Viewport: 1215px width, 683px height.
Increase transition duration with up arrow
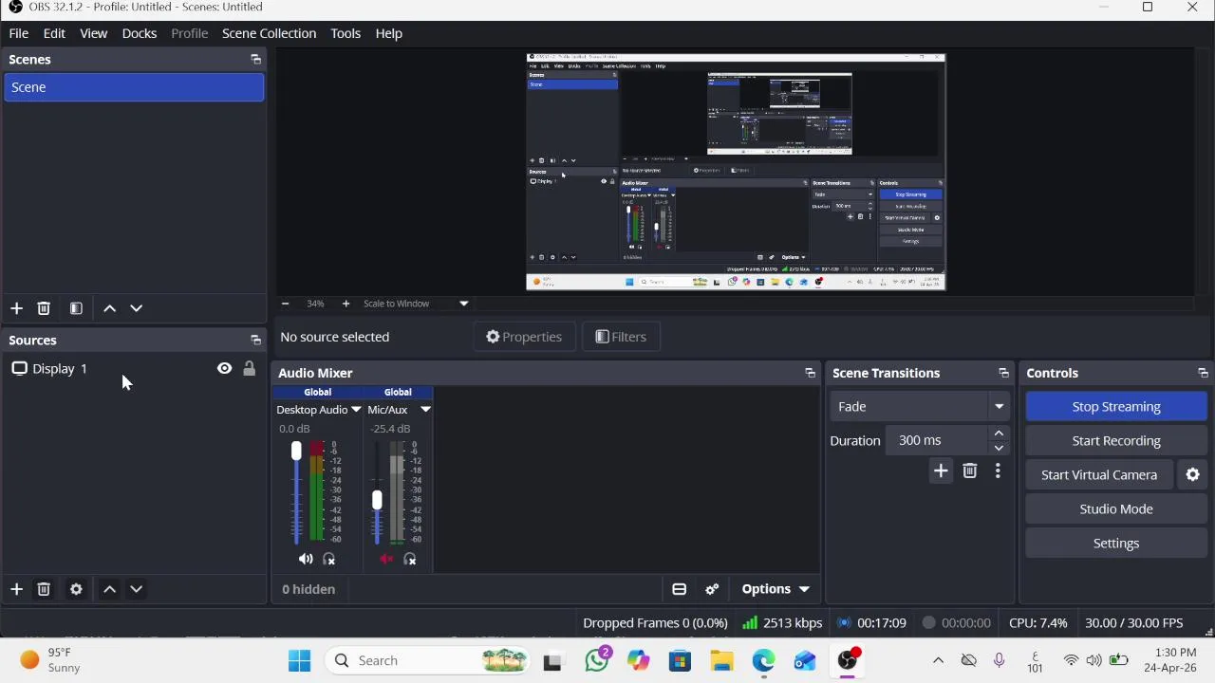pyautogui.click(x=999, y=434)
